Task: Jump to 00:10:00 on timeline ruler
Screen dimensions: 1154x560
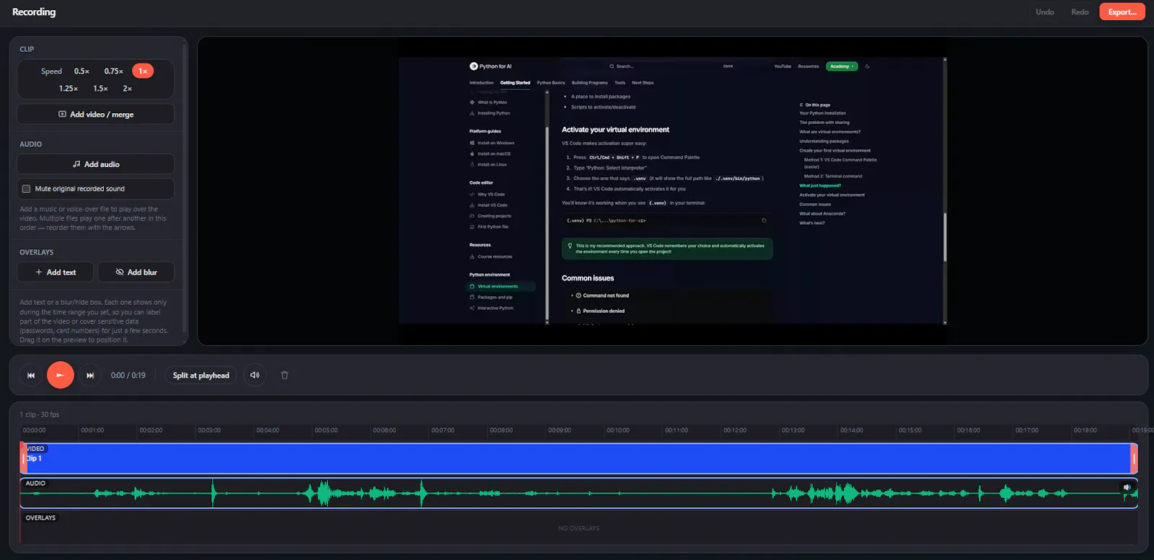Action: click(x=618, y=430)
